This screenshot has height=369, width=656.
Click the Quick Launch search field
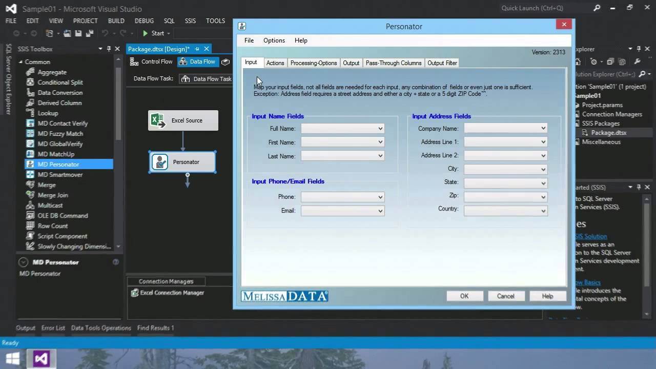543,8
